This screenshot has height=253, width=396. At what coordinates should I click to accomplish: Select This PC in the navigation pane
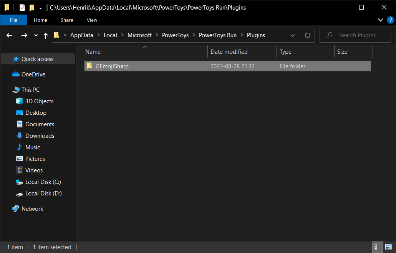[x=31, y=89]
